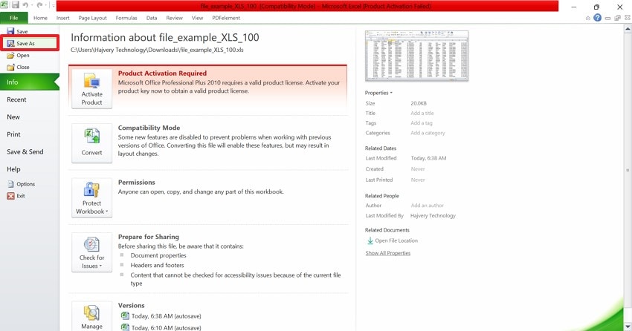Image resolution: width=632 pixels, height=331 pixels.
Task: Choose Save in the File menu sidebar
Action: 18,31
